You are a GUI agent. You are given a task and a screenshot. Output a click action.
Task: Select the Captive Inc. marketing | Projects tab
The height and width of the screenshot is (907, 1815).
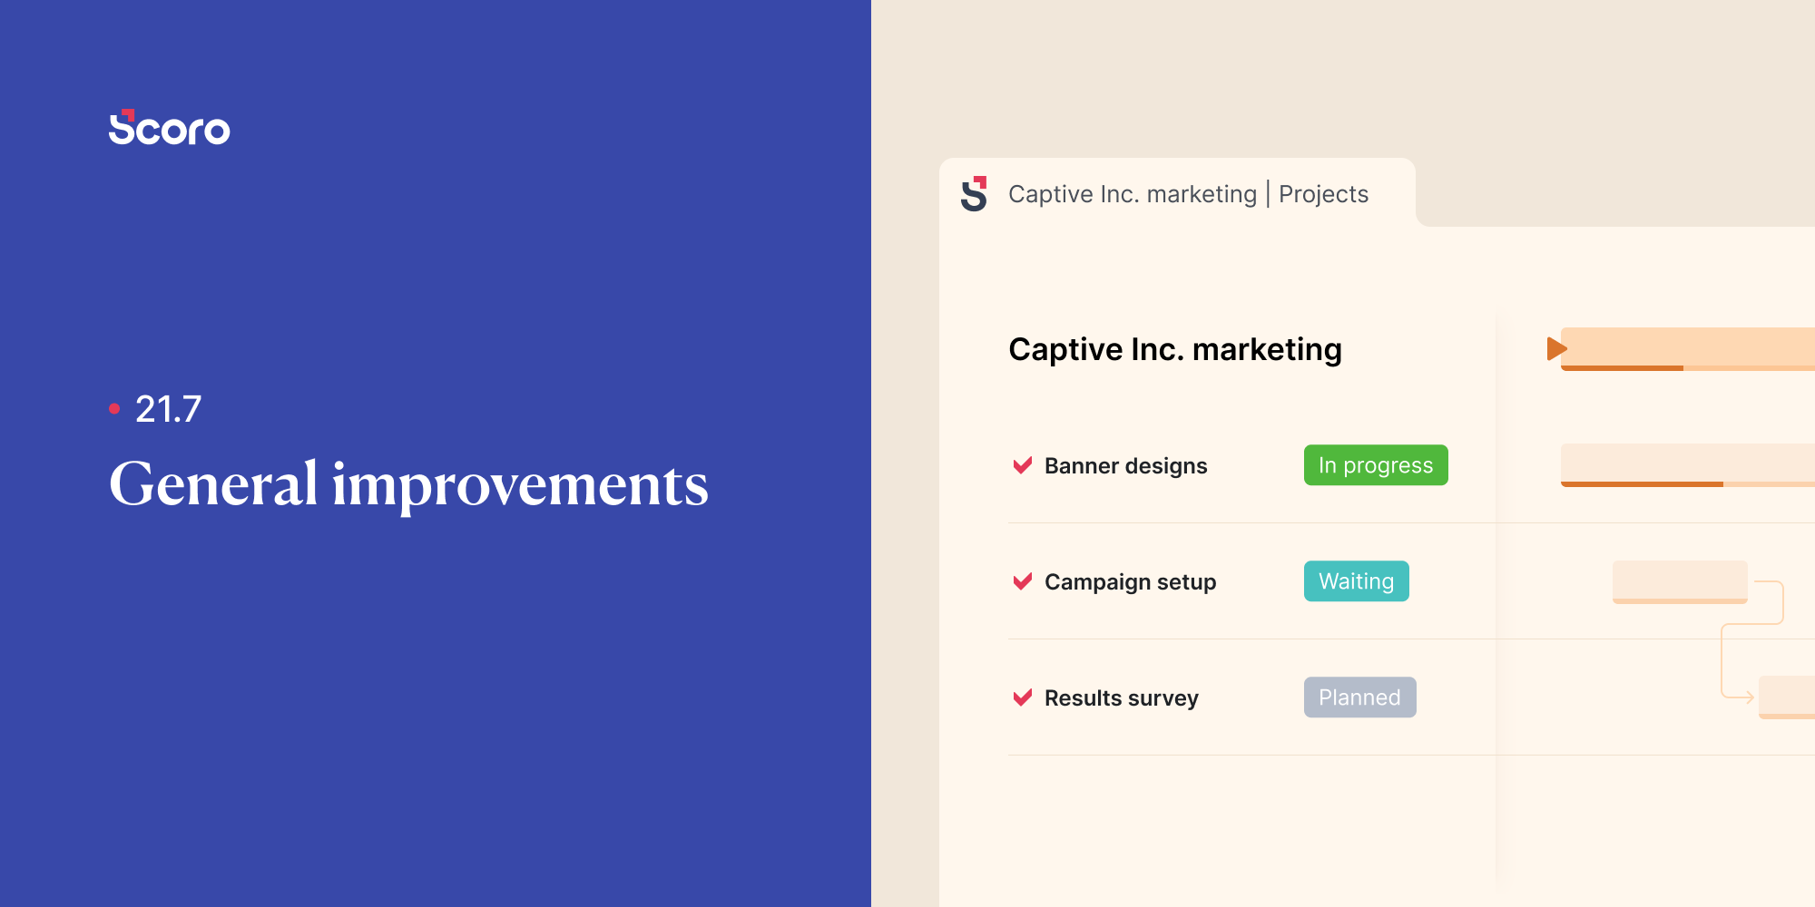1188,194
